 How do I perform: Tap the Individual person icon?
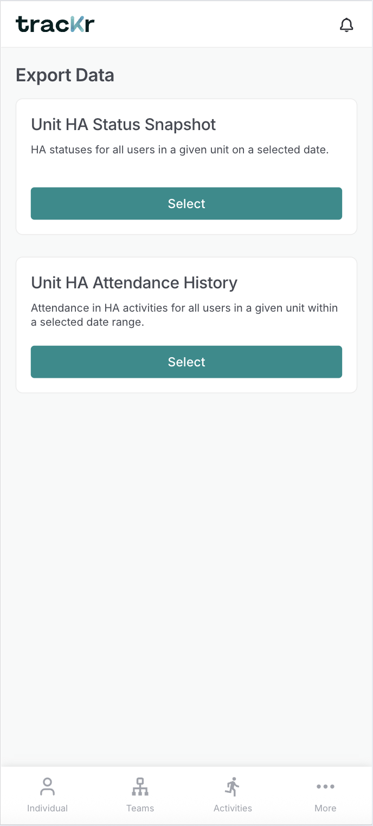[x=47, y=786]
